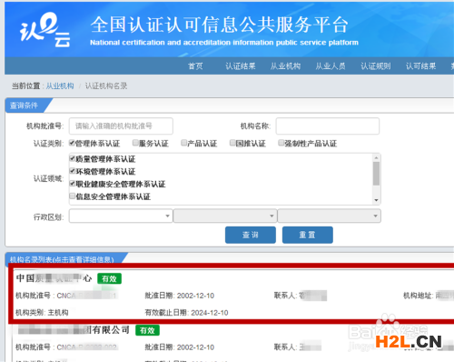This screenshot has width=454, height=362.
Task: Click the 查询 search button
Action: point(251,235)
